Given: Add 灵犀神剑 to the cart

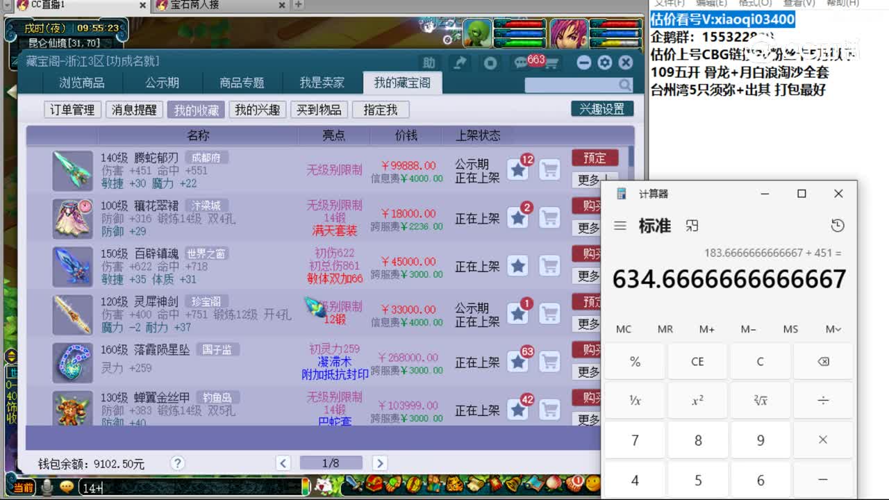Looking at the screenshot, I should click(550, 314).
